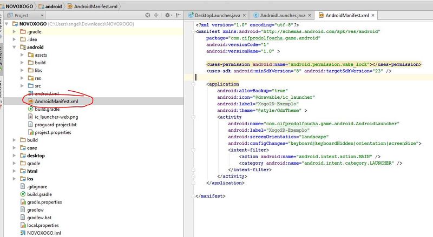Expand the libs folder
Image resolution: width=433 pixels, height=237 pixels.
point(22,70)
